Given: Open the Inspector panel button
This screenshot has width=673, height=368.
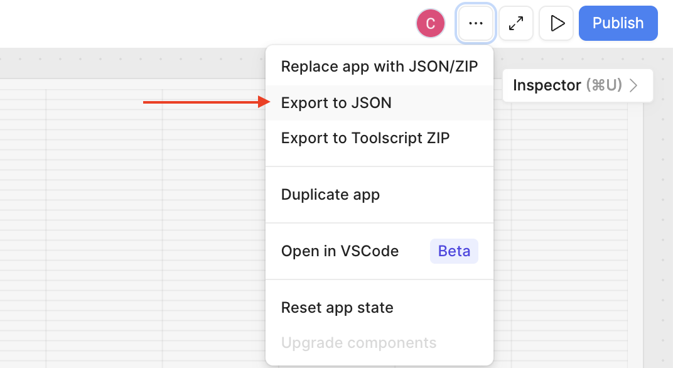Looking at the screenshot, I should 547,85.
